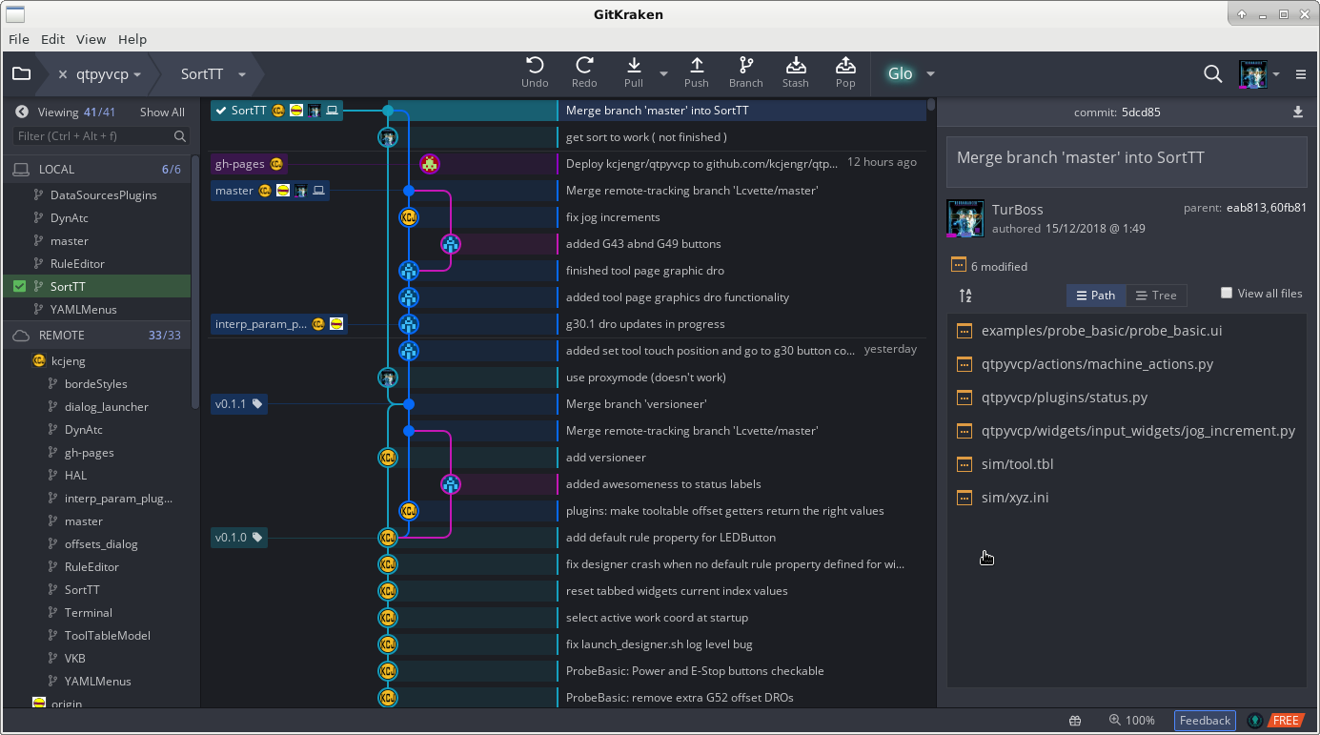The height and width of the screenshot is (735, 1320).
Task: Click the Feedback button
Action: 1205,721
